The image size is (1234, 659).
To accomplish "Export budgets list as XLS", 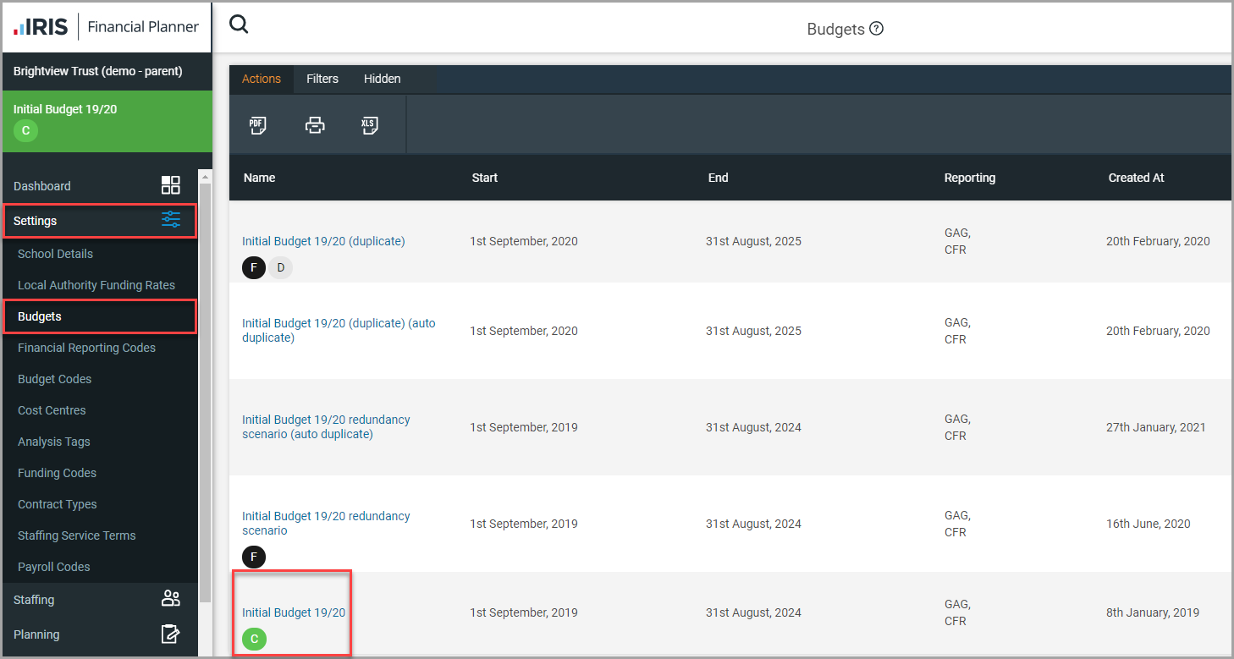I will click(369, 126).
